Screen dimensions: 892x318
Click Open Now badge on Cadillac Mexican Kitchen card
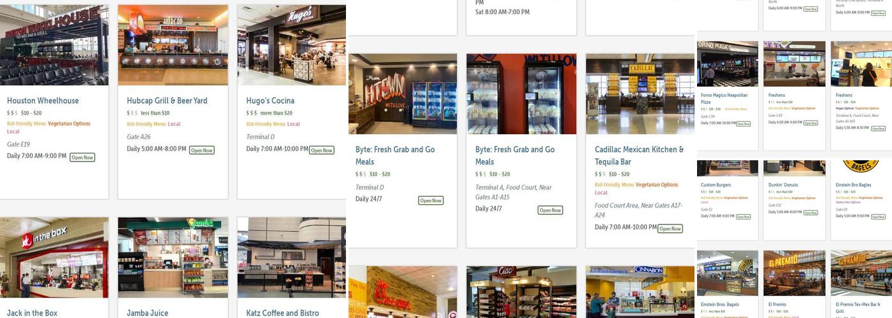click(x=670, y=228)
